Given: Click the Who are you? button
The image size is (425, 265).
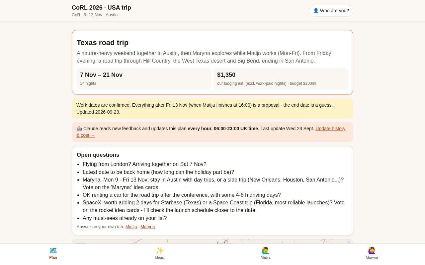Looking at the screenshot, I should (x=331, y=11).
